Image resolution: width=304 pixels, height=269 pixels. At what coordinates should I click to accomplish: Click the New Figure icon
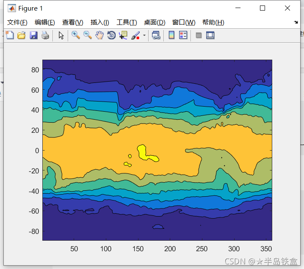[9, 36]
